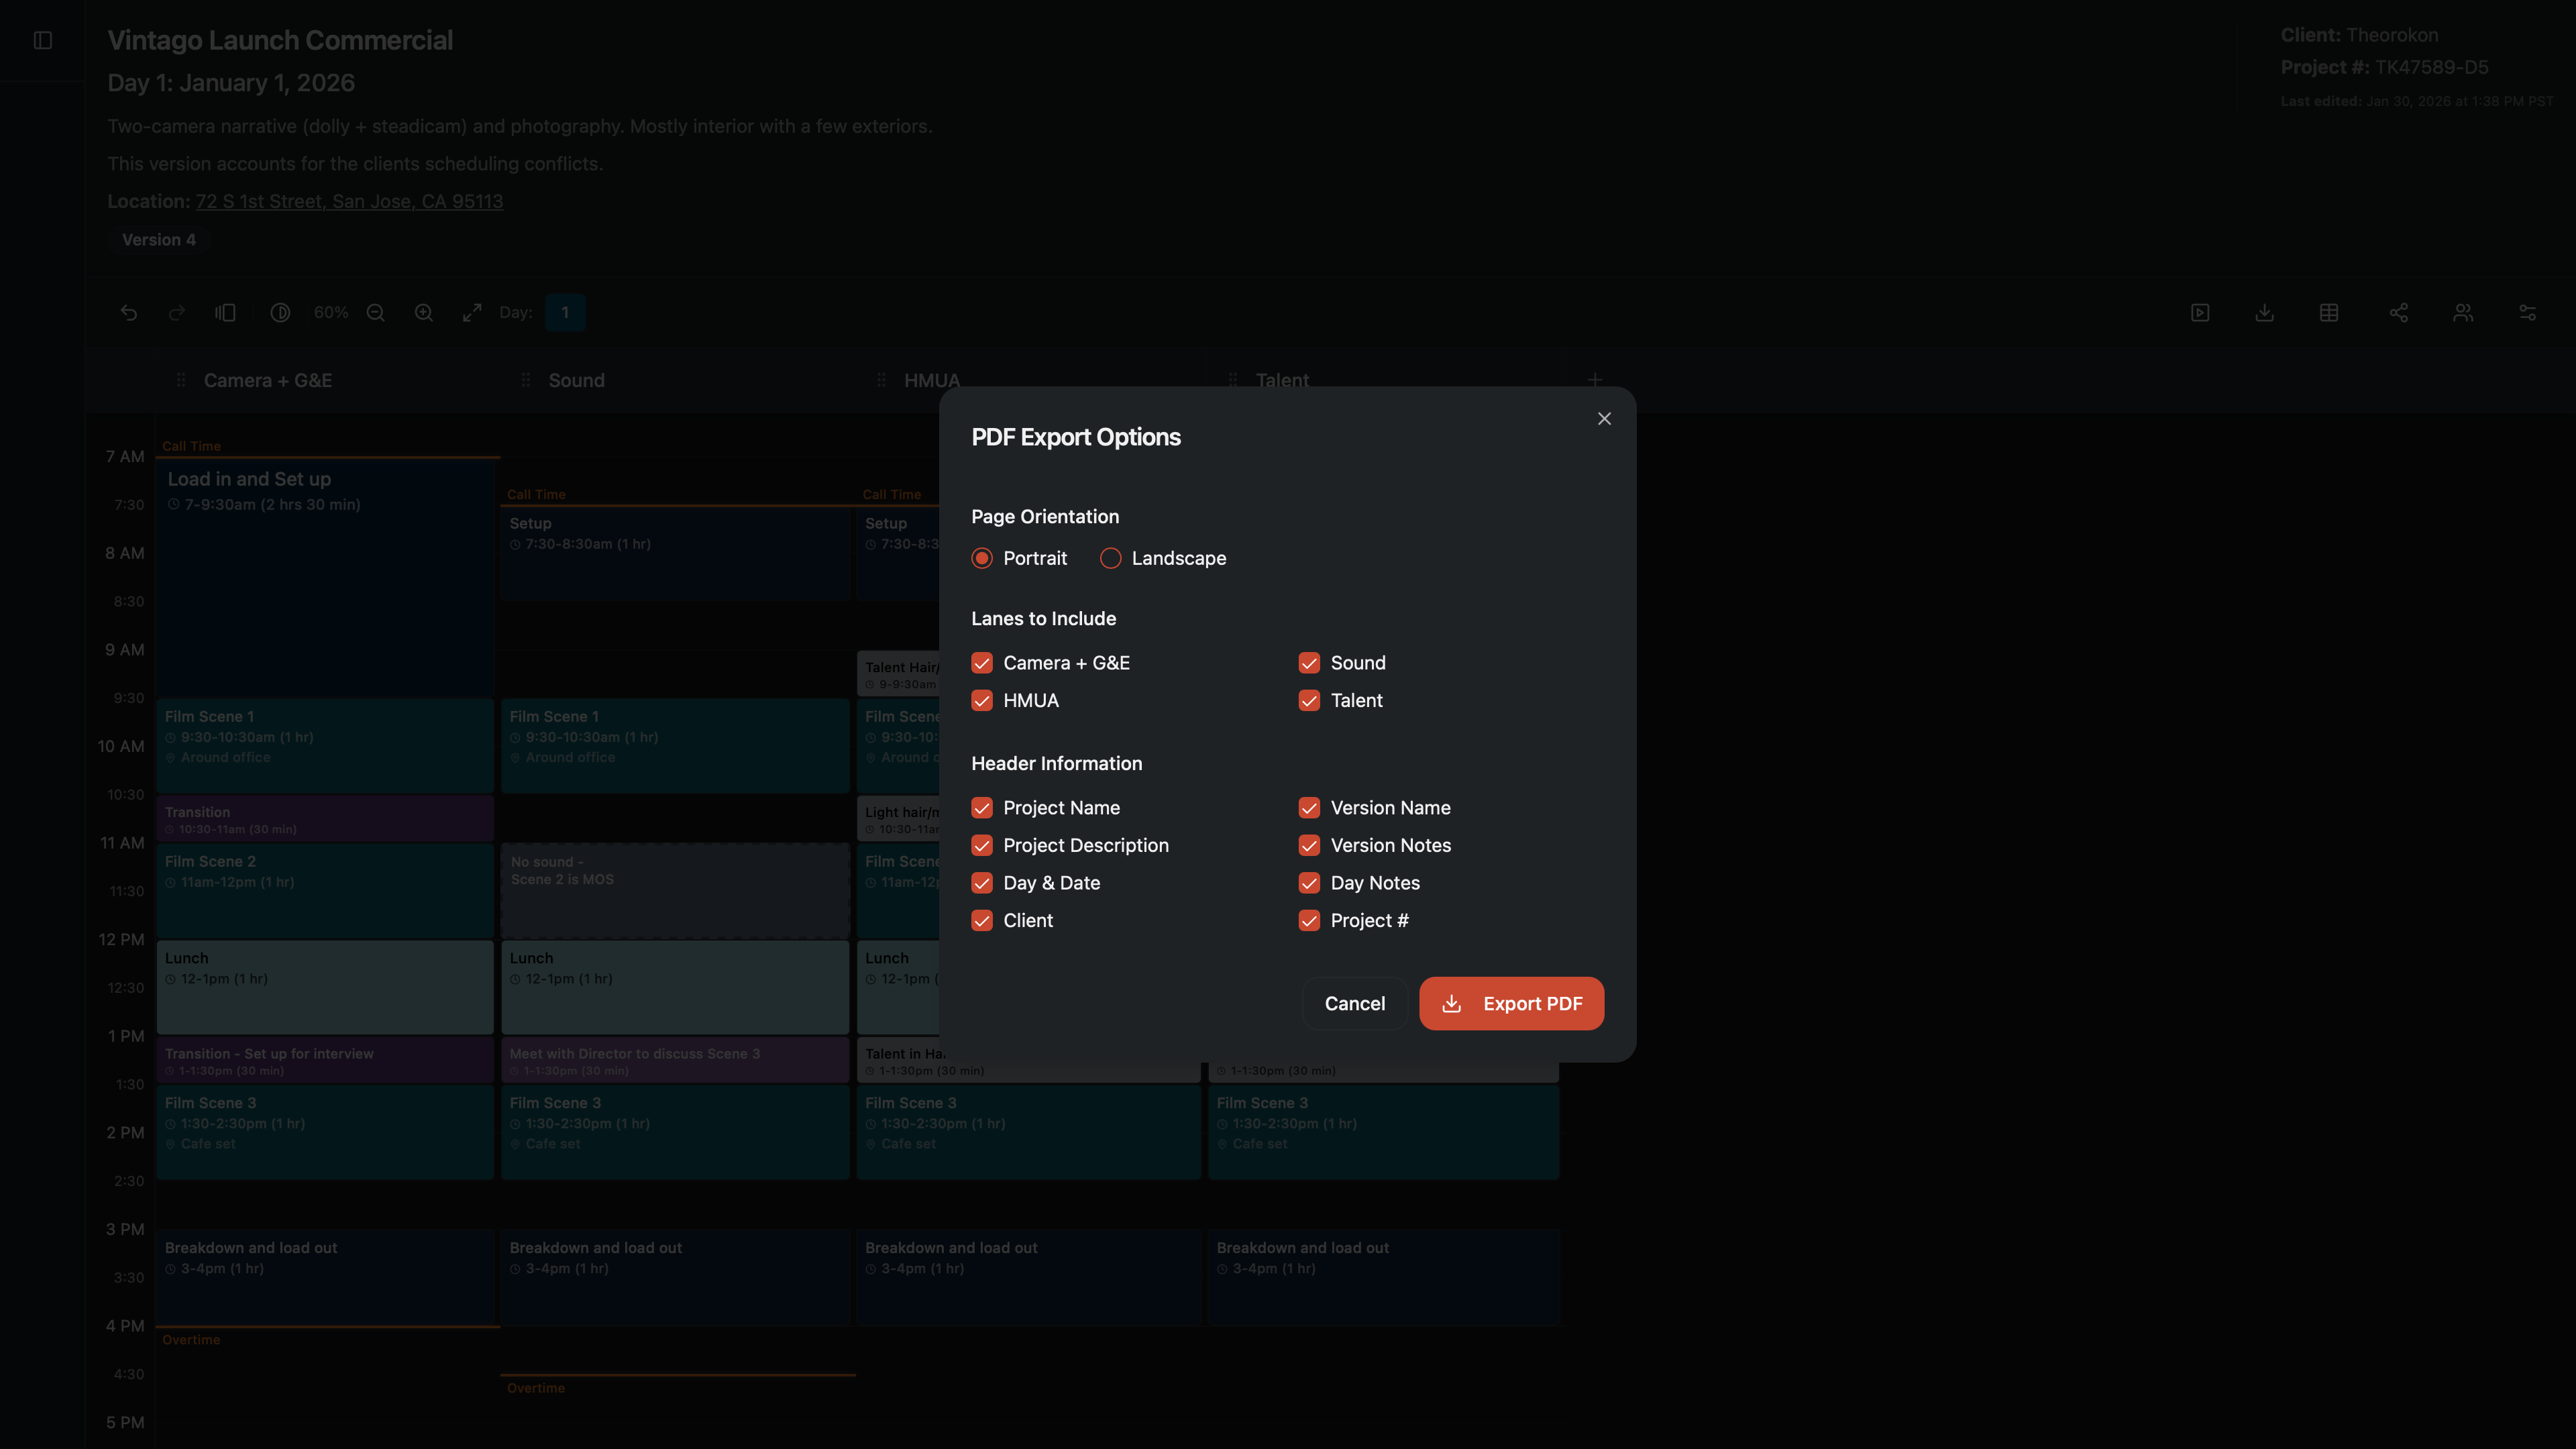Uncheck the Sound lane checkbox
Image resolution: width=2576 pixels, height=1449 pixels.
pyautogui.click(x=1309, y=663)
